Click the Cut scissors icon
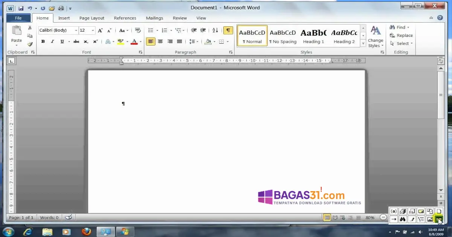Viewport: 452px width, 237px height. coord(30,28)
